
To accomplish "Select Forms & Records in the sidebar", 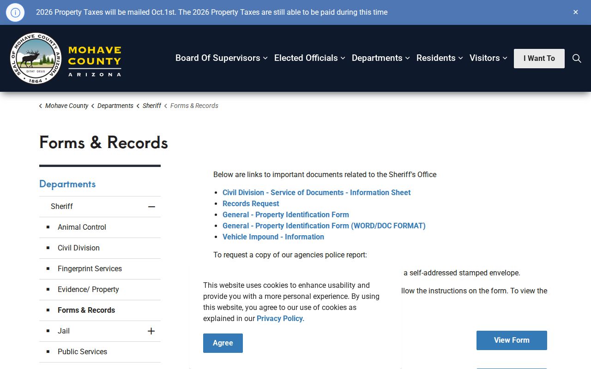I will click(x=86, y=310).
